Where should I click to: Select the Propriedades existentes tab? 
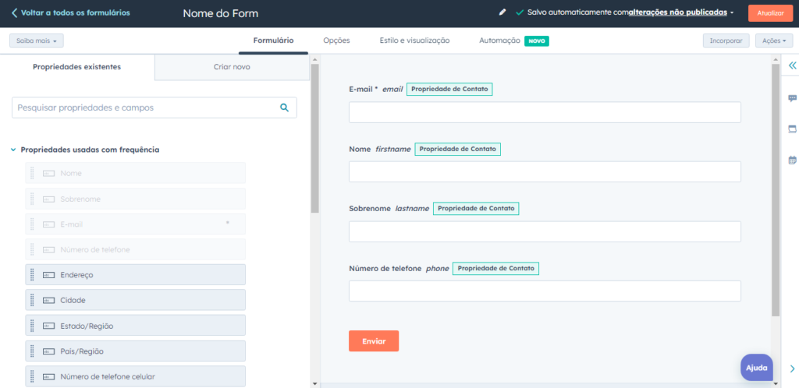coord(77,67)
